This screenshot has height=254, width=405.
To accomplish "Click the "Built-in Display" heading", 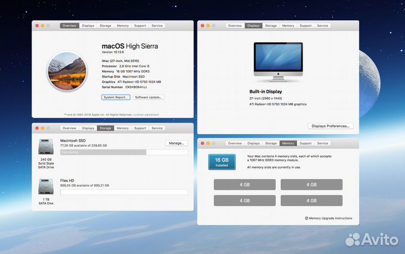I will tap(265, 92).
